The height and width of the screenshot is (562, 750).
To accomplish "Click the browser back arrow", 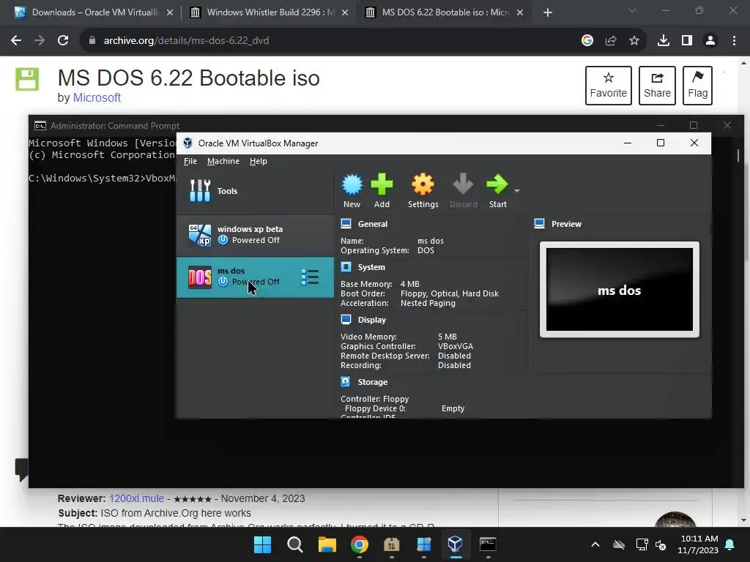I will (x=16, y=41).
